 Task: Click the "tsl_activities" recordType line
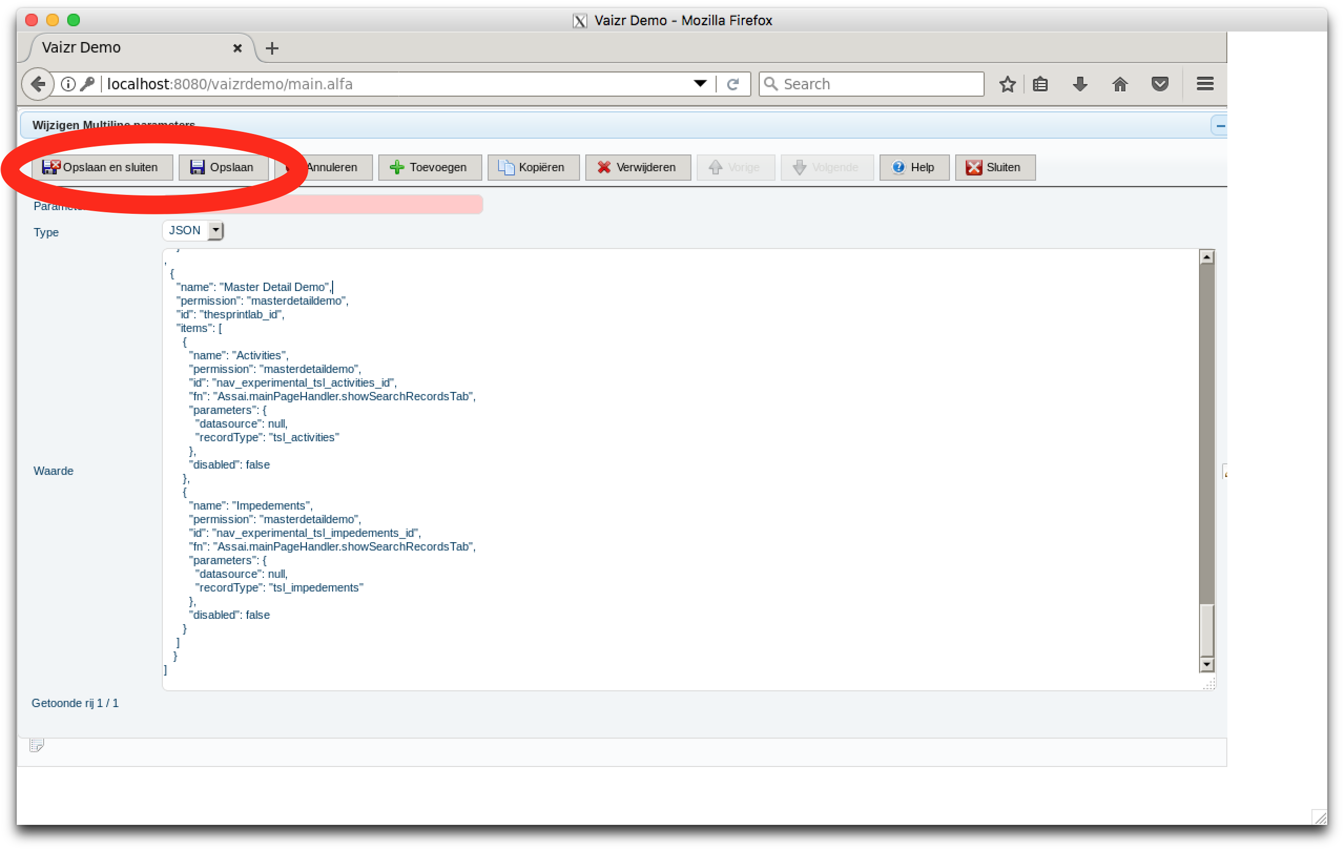pyautogui.click(x=267, y=438)
